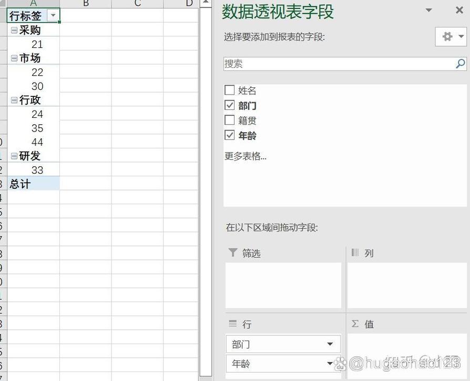Open the pane options menu arrow at top

pyautogui.click(x=428, y=11)
